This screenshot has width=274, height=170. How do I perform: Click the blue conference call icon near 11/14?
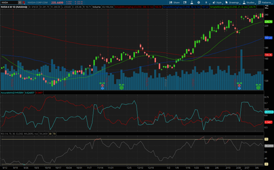click(x=102, y=88)
